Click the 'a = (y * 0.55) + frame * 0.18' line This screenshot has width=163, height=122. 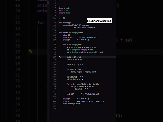[81, 47]
